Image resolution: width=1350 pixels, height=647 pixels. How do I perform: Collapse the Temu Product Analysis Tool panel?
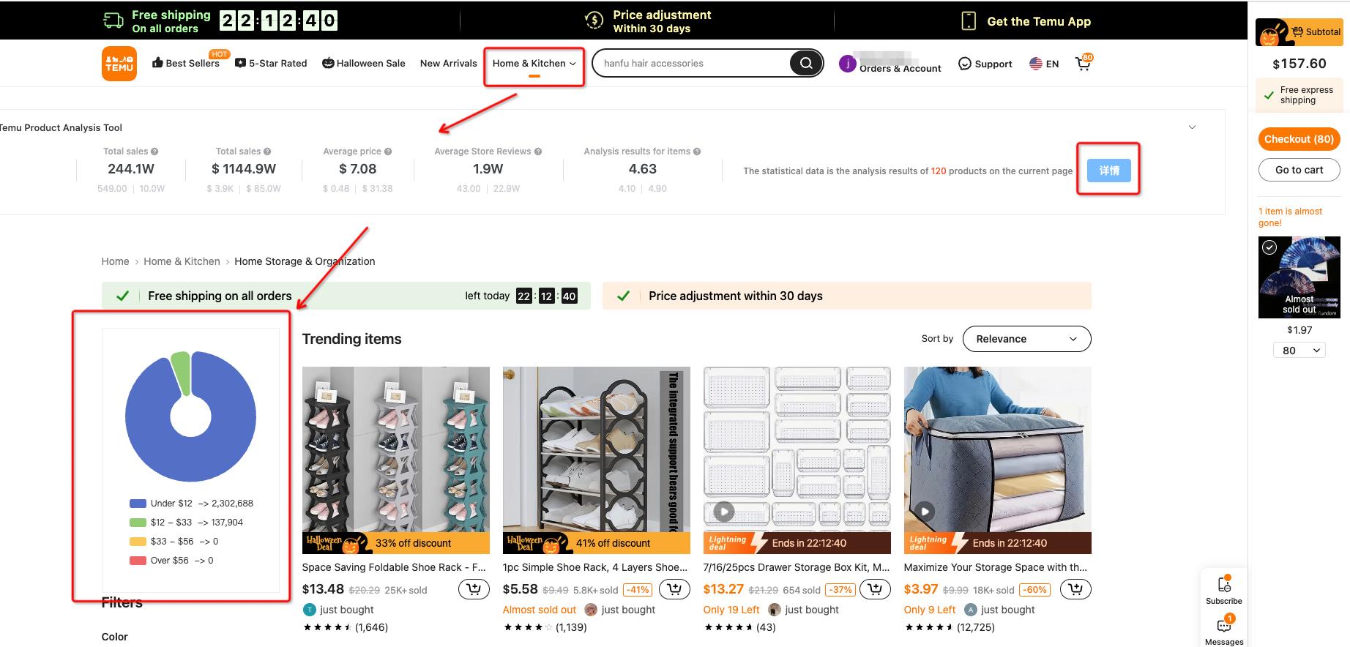tap(1192, 127)
